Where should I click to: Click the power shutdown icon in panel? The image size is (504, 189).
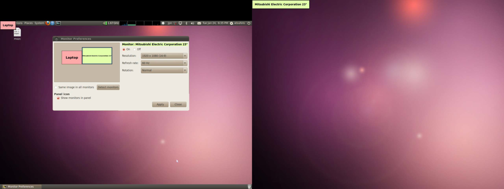249,23
